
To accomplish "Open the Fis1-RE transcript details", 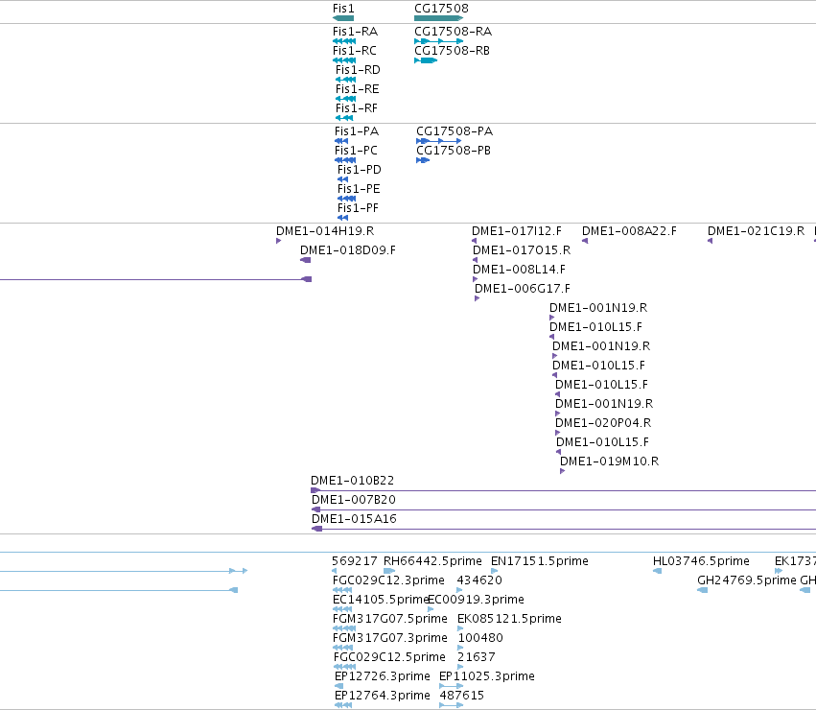I will (345, 99).
